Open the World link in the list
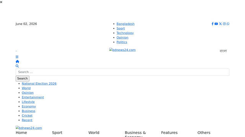245x137 pixels. (26, 88)
